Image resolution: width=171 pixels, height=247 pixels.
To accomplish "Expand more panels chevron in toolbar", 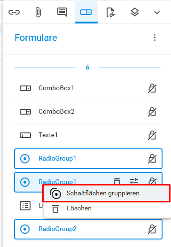I will tap(157, 13).
